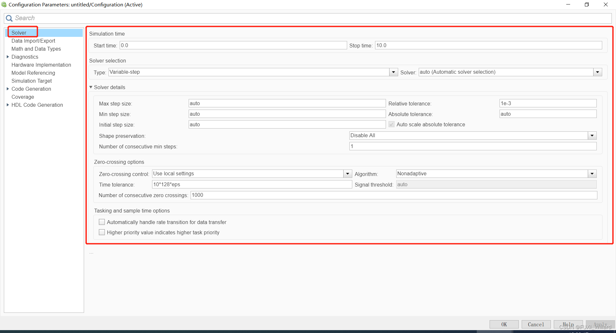
Task: Open the Solver selection dropdown
Action: (x=597, y=72)
